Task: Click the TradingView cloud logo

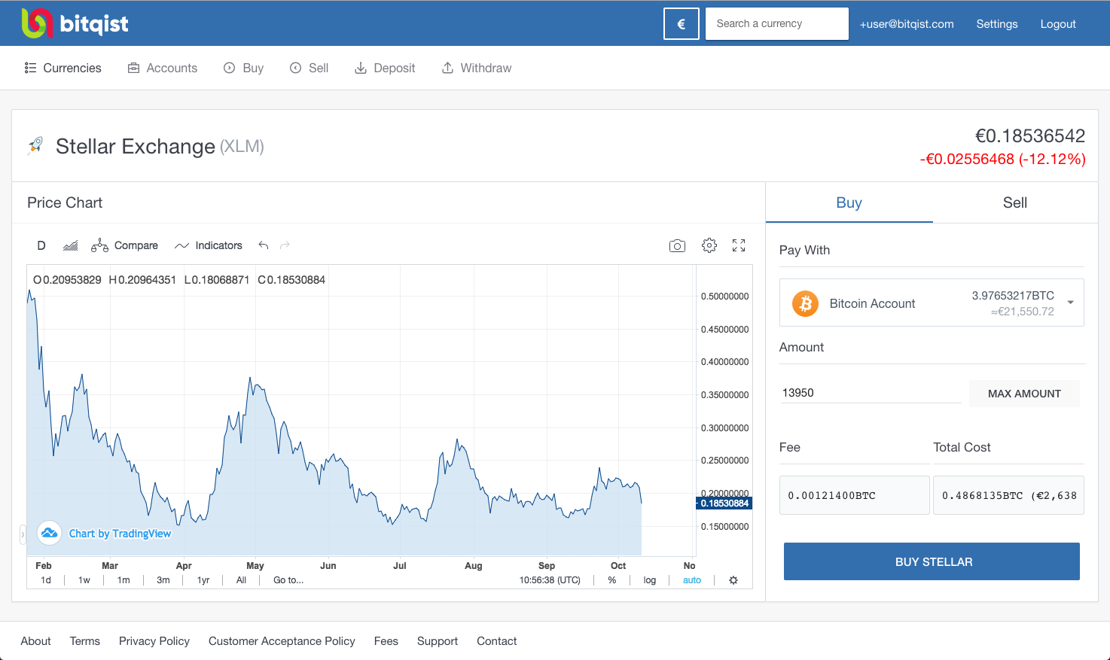Action: click(x=50, y=533)
